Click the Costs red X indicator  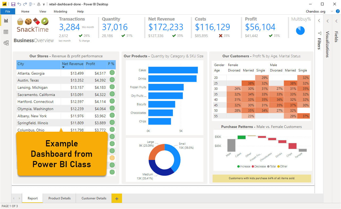click(221, 35)
